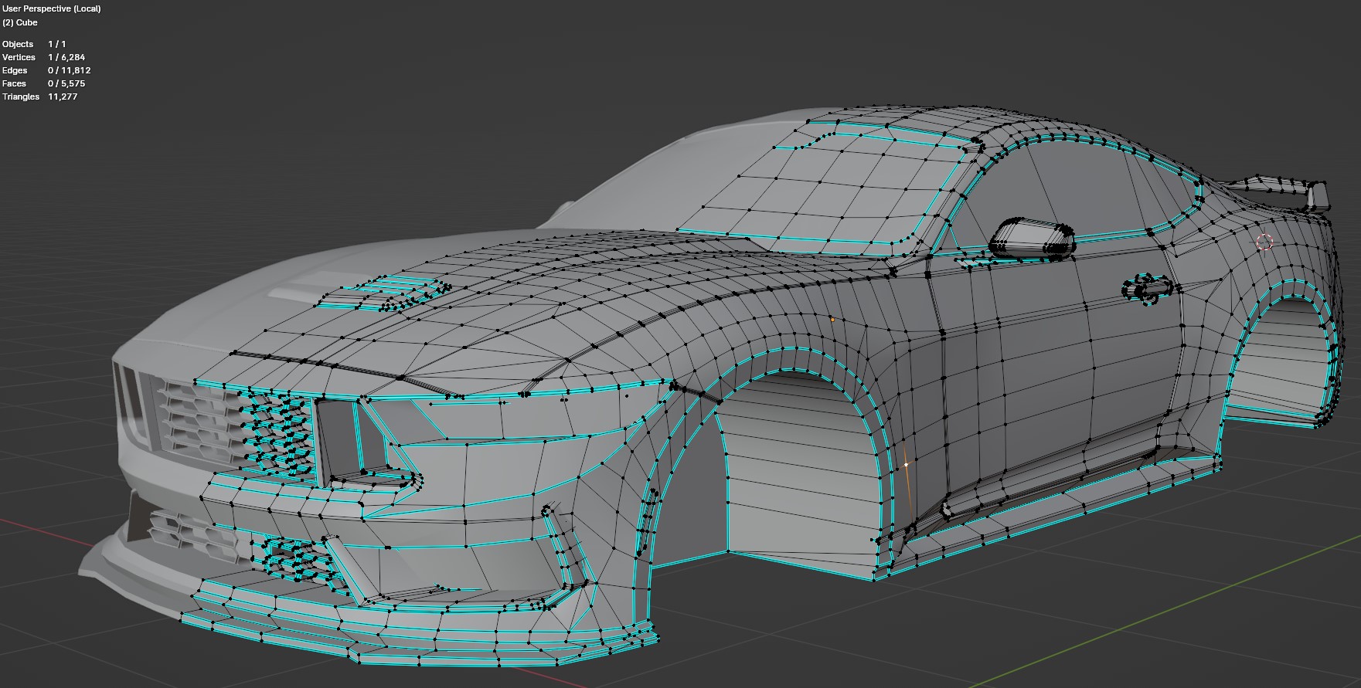Screen dimensions: 1361x688
Task: Click the "0 / 11,812" edge count
Action: tap(70, 70)
